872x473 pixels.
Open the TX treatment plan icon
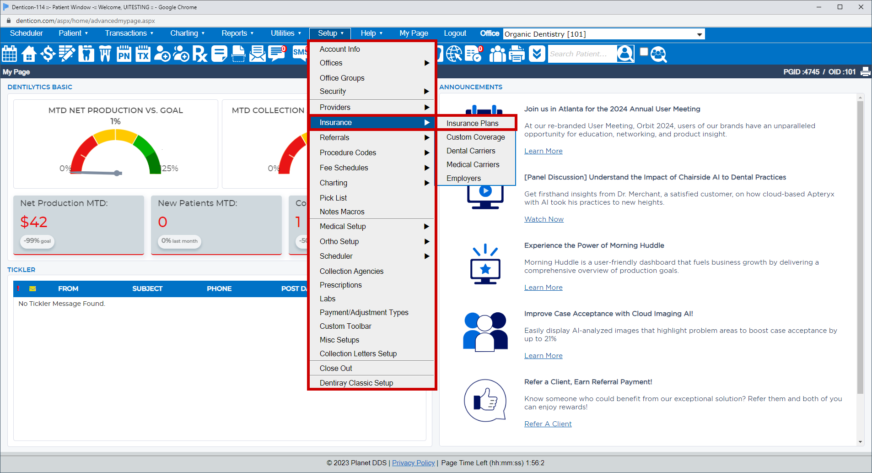coord(143,54)
